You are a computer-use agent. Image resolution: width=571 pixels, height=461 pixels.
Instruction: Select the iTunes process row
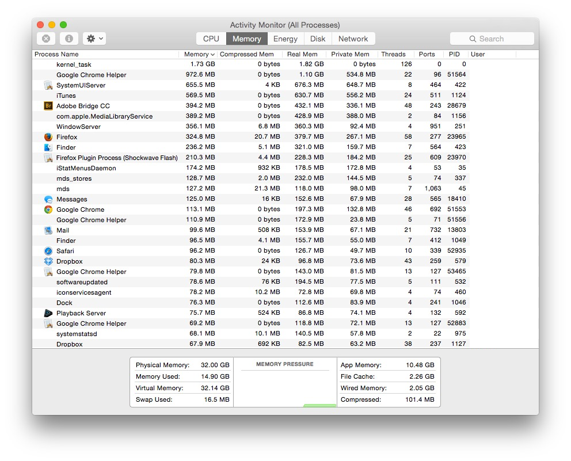(x=251, y=96)
